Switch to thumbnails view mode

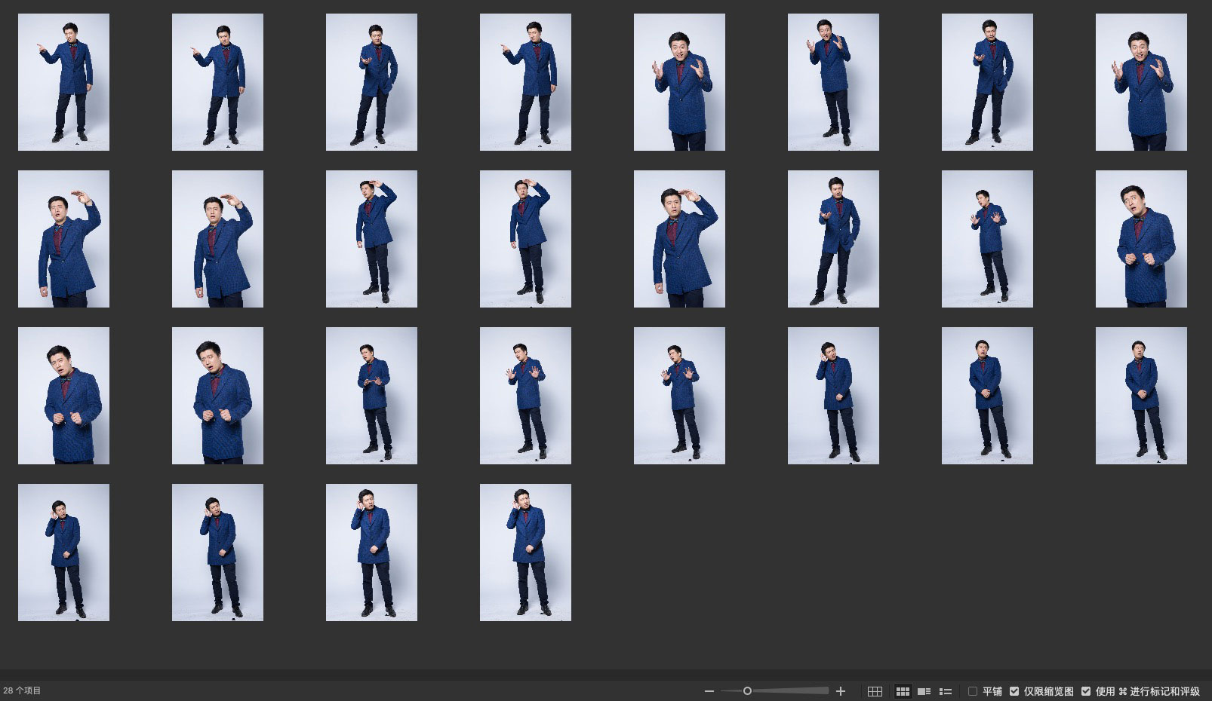point(902,691)
